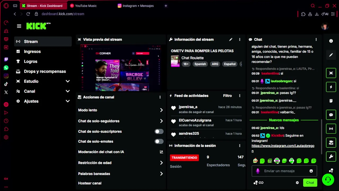Toggle chat bubble widget in right toolbar
This screenshot has width=339, height=191.
(x=331, y=115)
